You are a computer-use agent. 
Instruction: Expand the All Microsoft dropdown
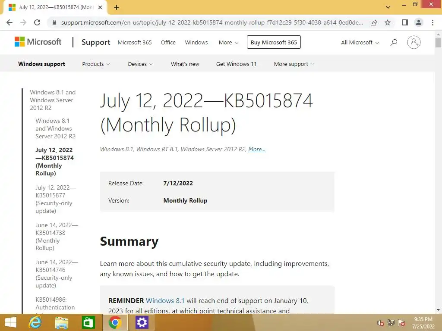click(x=360, y=43)
